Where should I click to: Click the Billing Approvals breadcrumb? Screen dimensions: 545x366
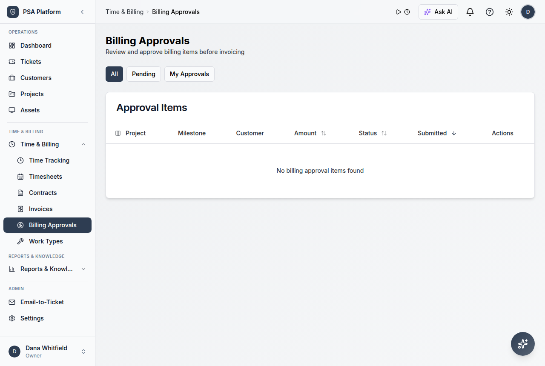[176, 12]
